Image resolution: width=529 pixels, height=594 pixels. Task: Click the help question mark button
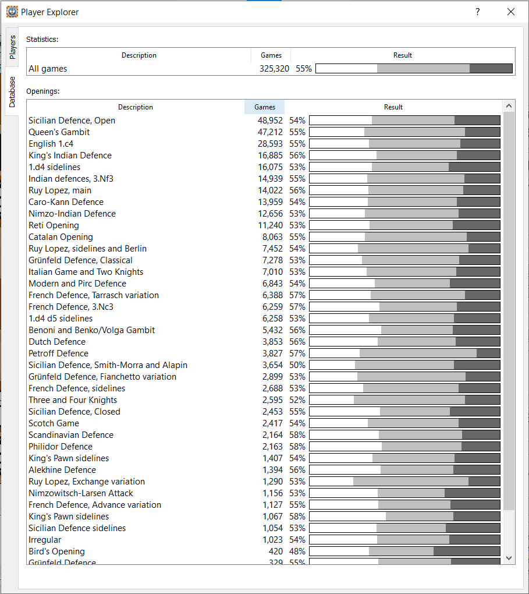point(477,12)
